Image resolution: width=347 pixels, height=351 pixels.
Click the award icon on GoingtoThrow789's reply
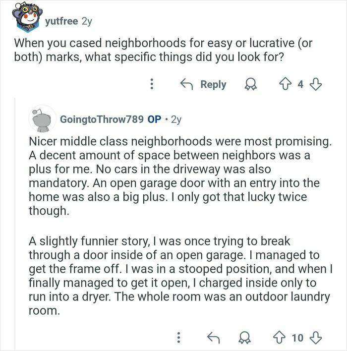[x=244, y=338]
